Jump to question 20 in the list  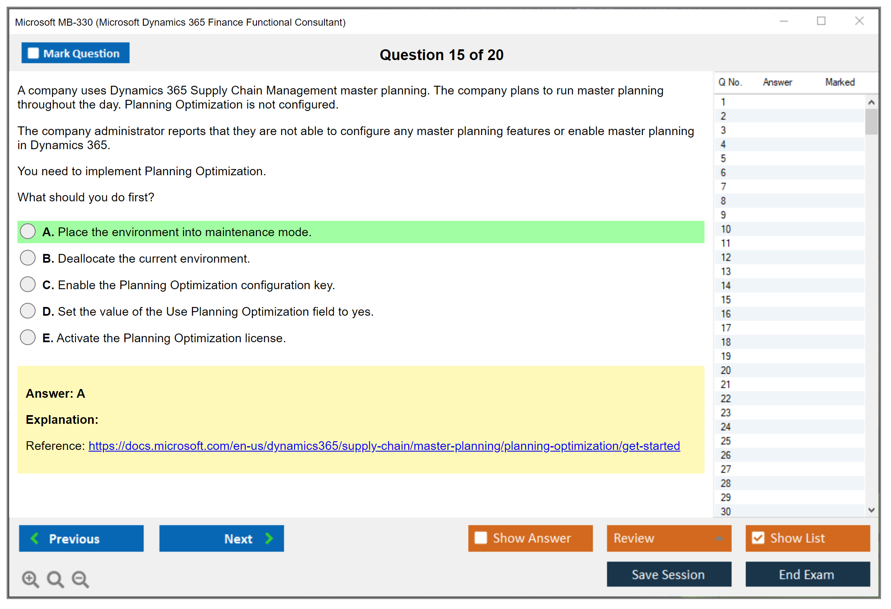coord(726,370)
